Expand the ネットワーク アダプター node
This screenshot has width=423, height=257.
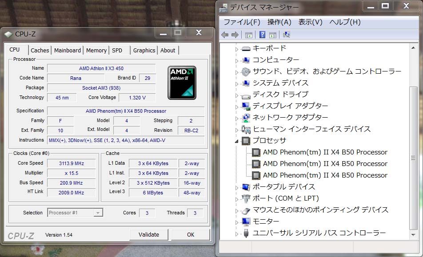coord(236,119)
